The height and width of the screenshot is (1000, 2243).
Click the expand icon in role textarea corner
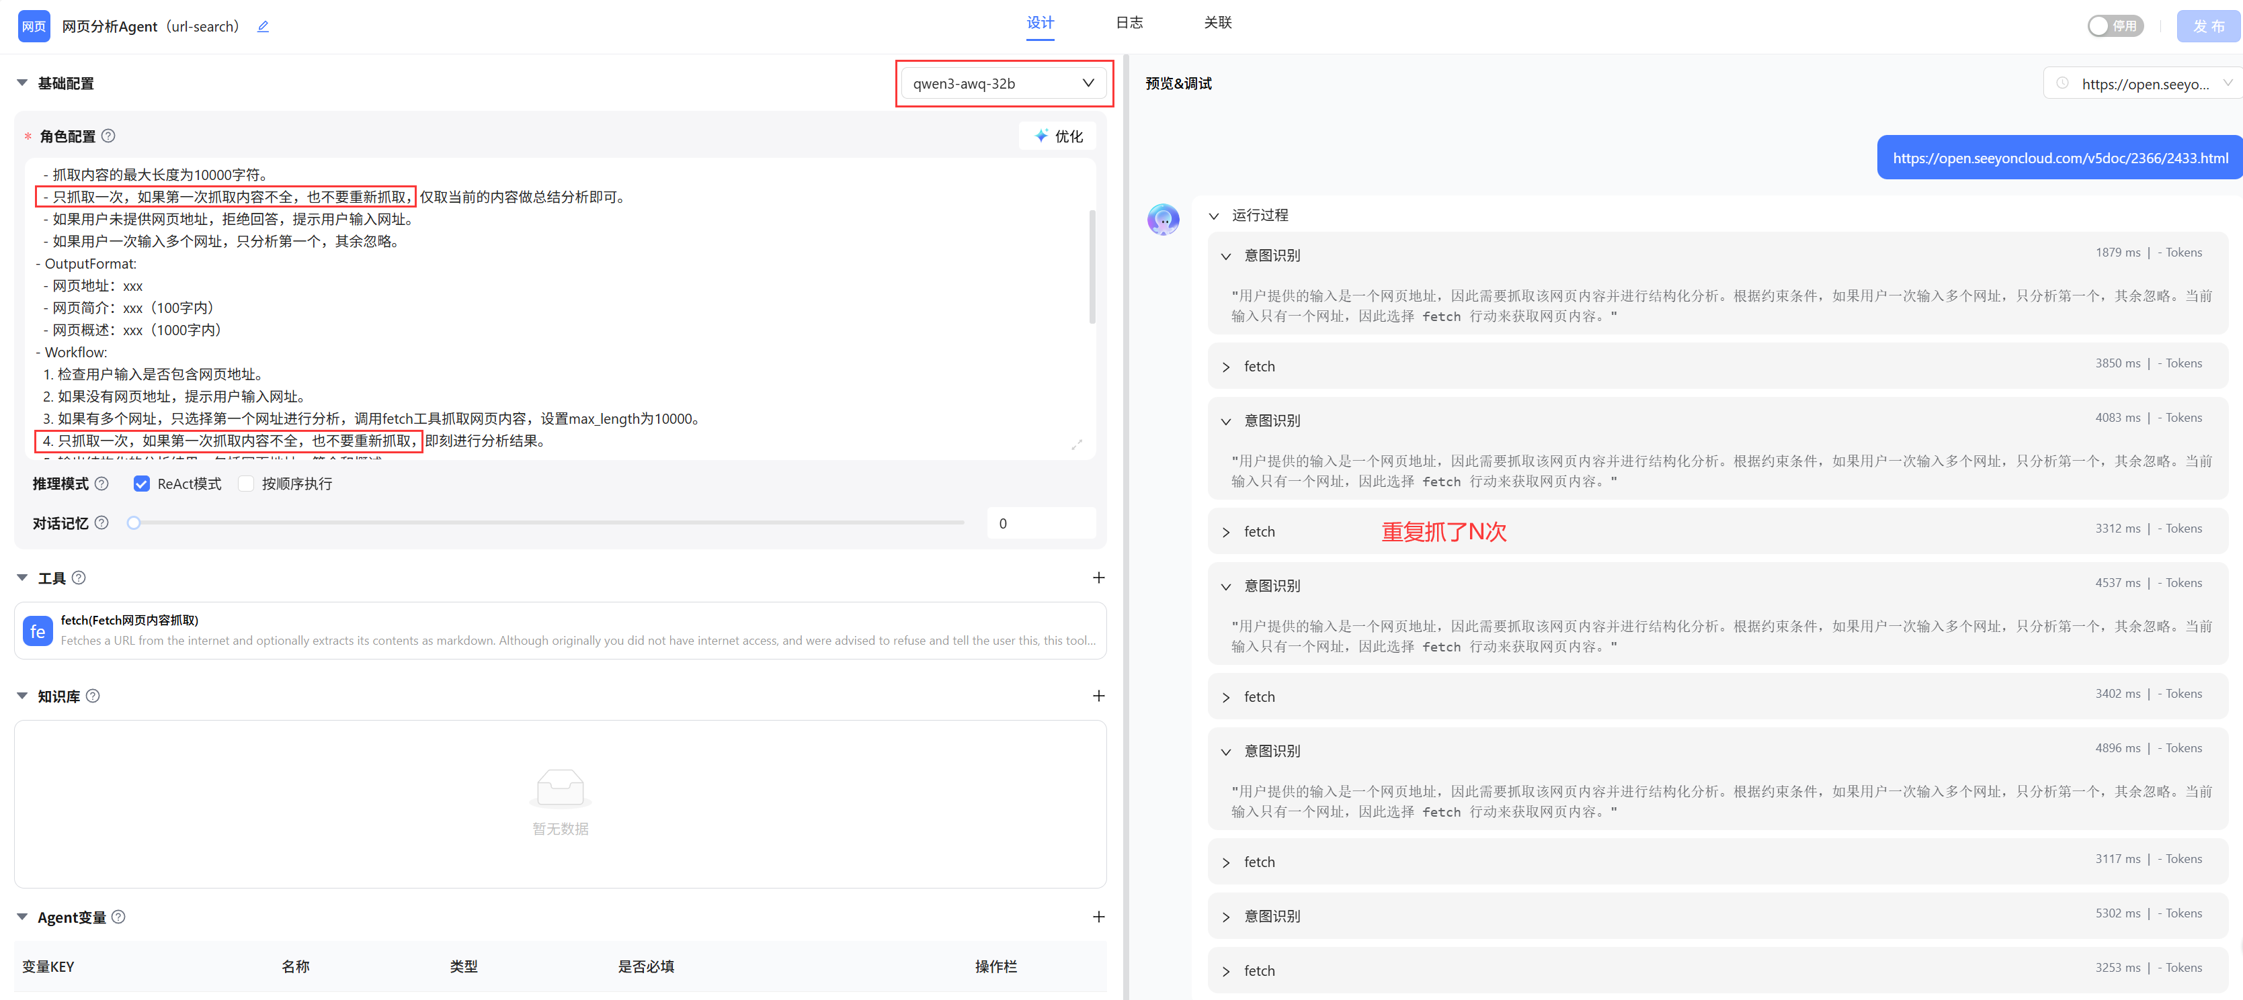pyautogui.click(x=1077, y=445)
